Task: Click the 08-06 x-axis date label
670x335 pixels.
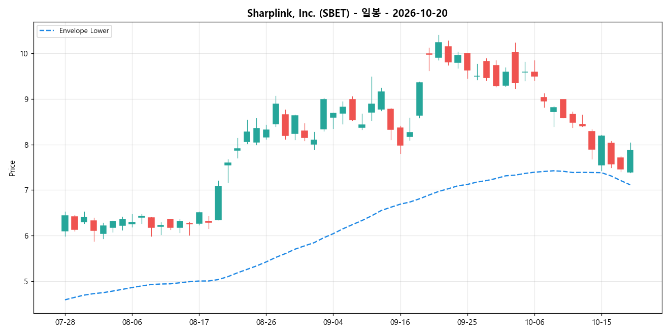Action: [x=132, y=322]
